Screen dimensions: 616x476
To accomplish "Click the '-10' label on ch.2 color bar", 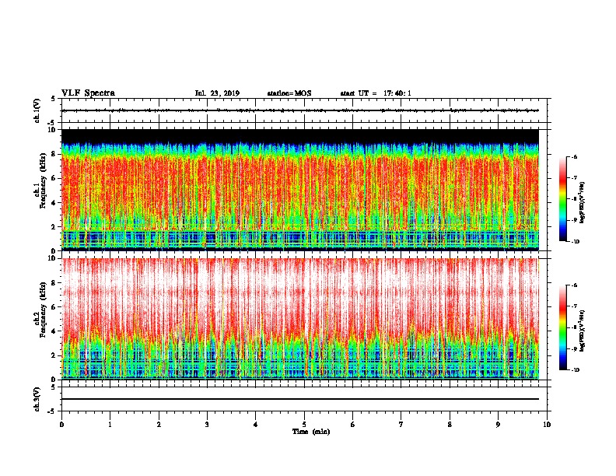I will [x=575, y=370].
